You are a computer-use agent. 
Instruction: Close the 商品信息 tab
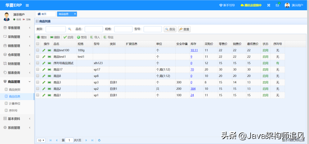point(75,14)
